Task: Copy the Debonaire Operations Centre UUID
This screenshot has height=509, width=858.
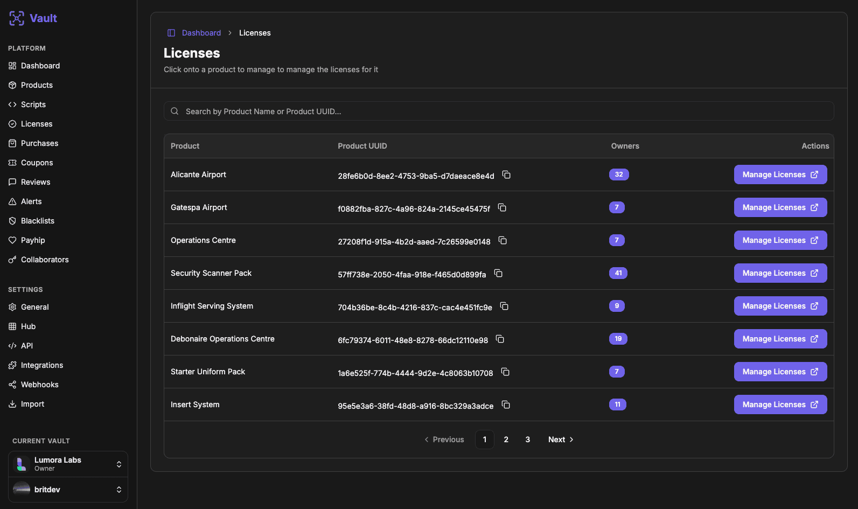Action: click(500, 339)
